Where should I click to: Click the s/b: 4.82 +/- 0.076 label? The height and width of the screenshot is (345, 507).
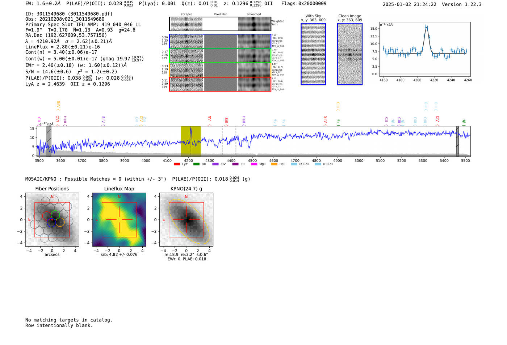(119, 254)
